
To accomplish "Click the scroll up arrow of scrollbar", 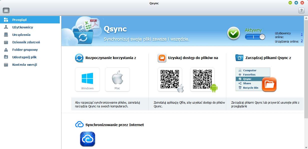I will tap(306, 18).
